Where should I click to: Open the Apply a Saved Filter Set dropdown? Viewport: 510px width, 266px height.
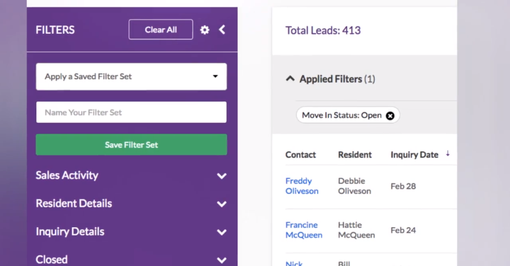(131, 76)
